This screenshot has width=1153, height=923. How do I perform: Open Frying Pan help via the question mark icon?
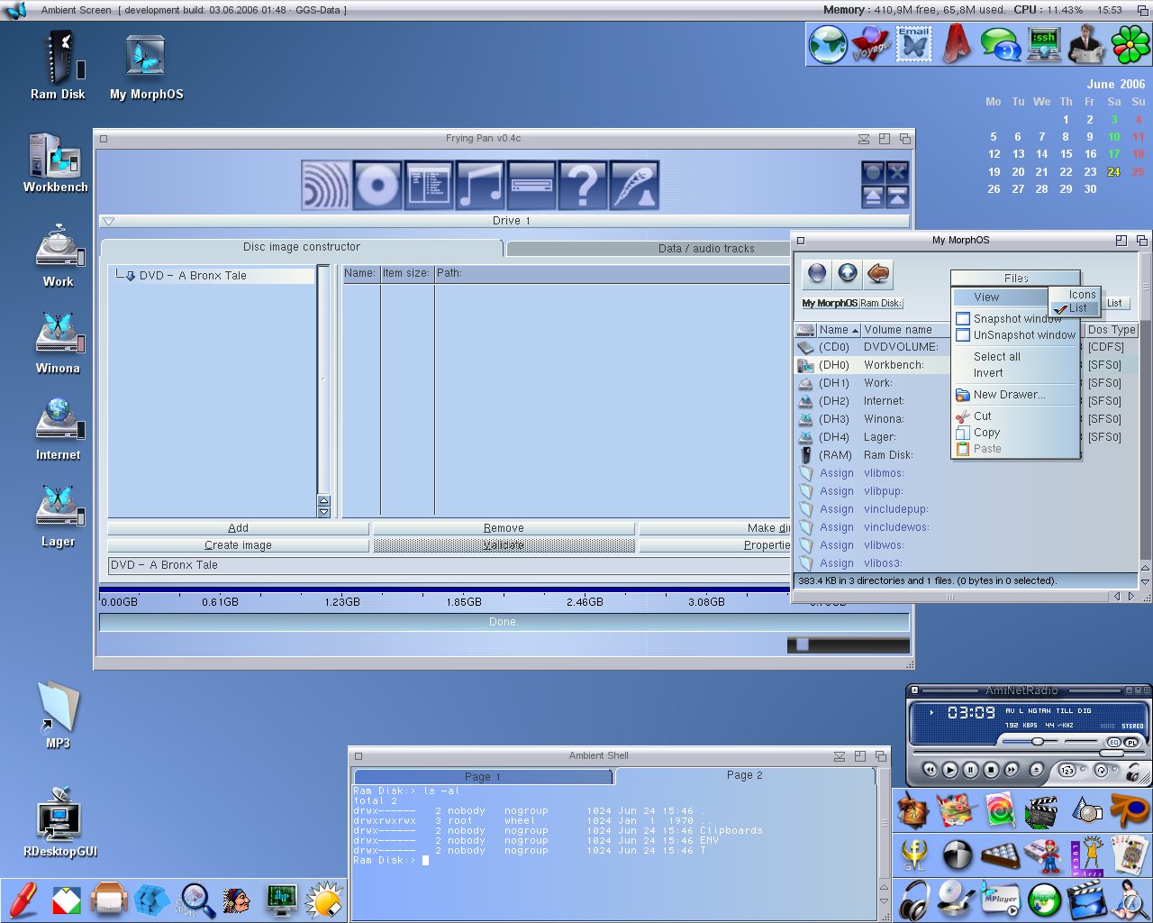pos(584,184)
